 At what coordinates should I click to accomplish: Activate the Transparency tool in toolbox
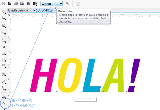pos(4,103)
